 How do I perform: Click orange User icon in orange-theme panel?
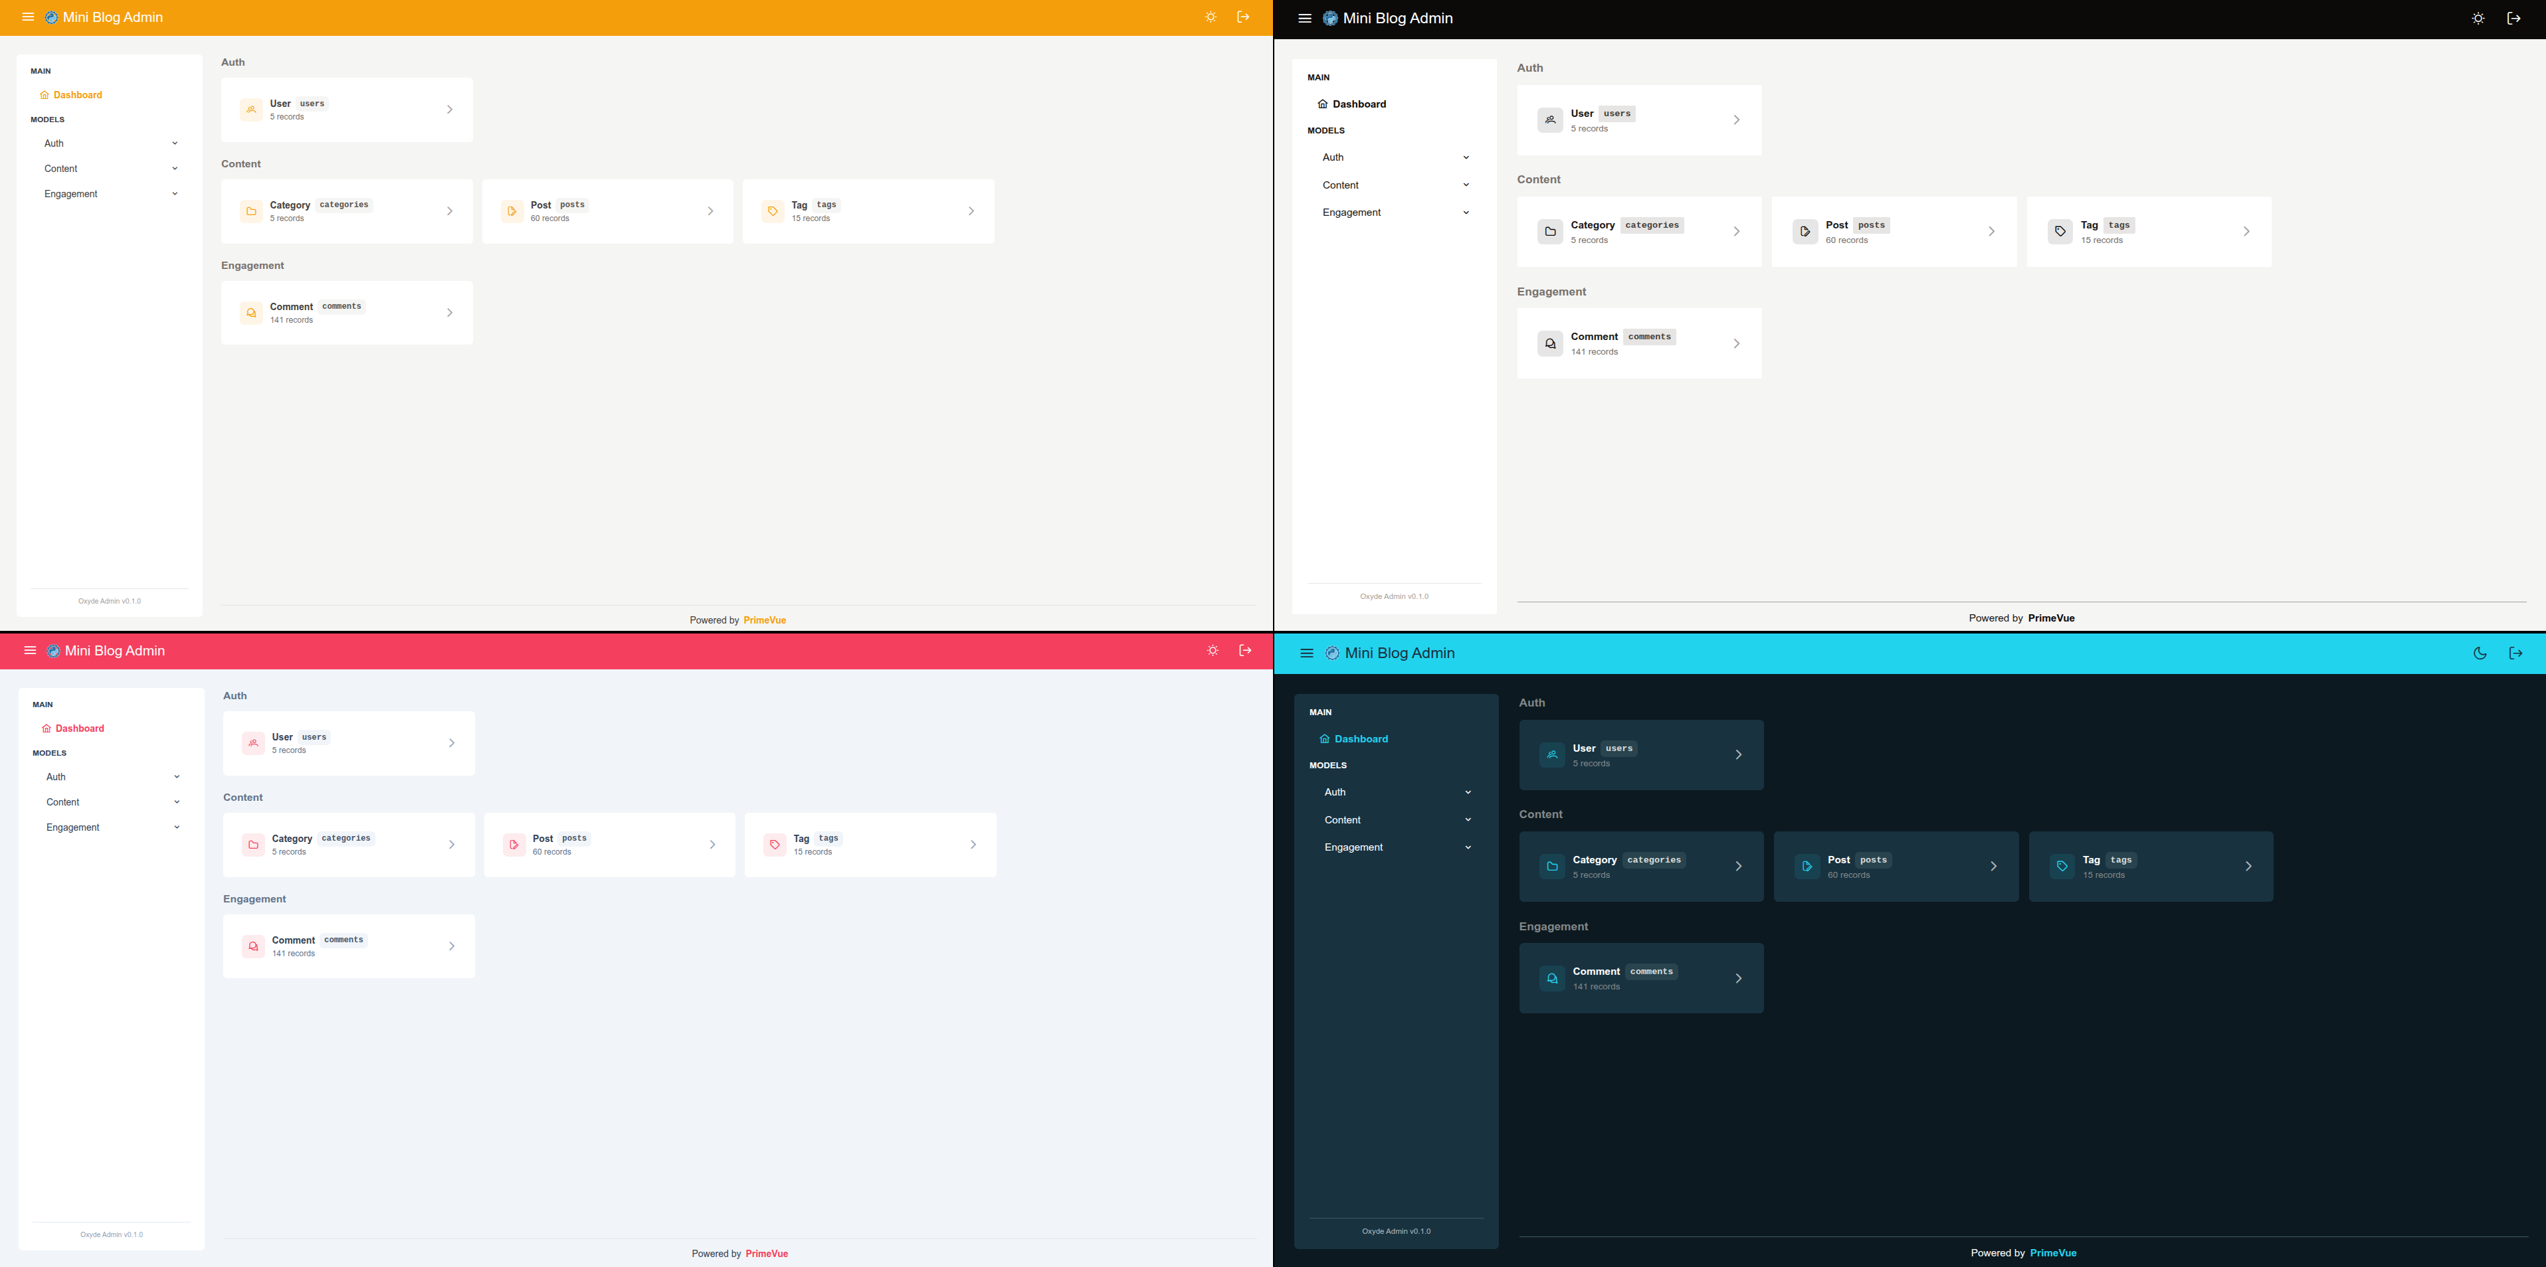251,110
